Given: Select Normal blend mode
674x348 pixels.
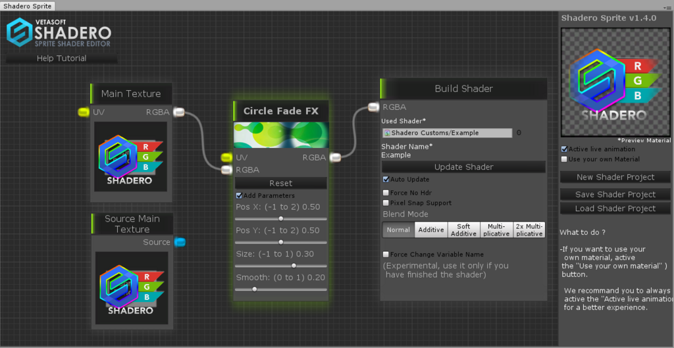Looking at the screenshot, I should pyautogui.click(x=398, y=230).
